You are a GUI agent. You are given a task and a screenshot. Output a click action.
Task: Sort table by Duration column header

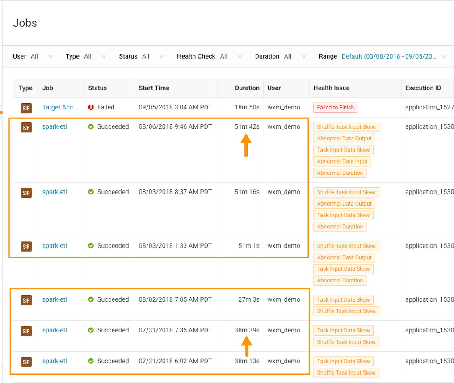[247, 88]
